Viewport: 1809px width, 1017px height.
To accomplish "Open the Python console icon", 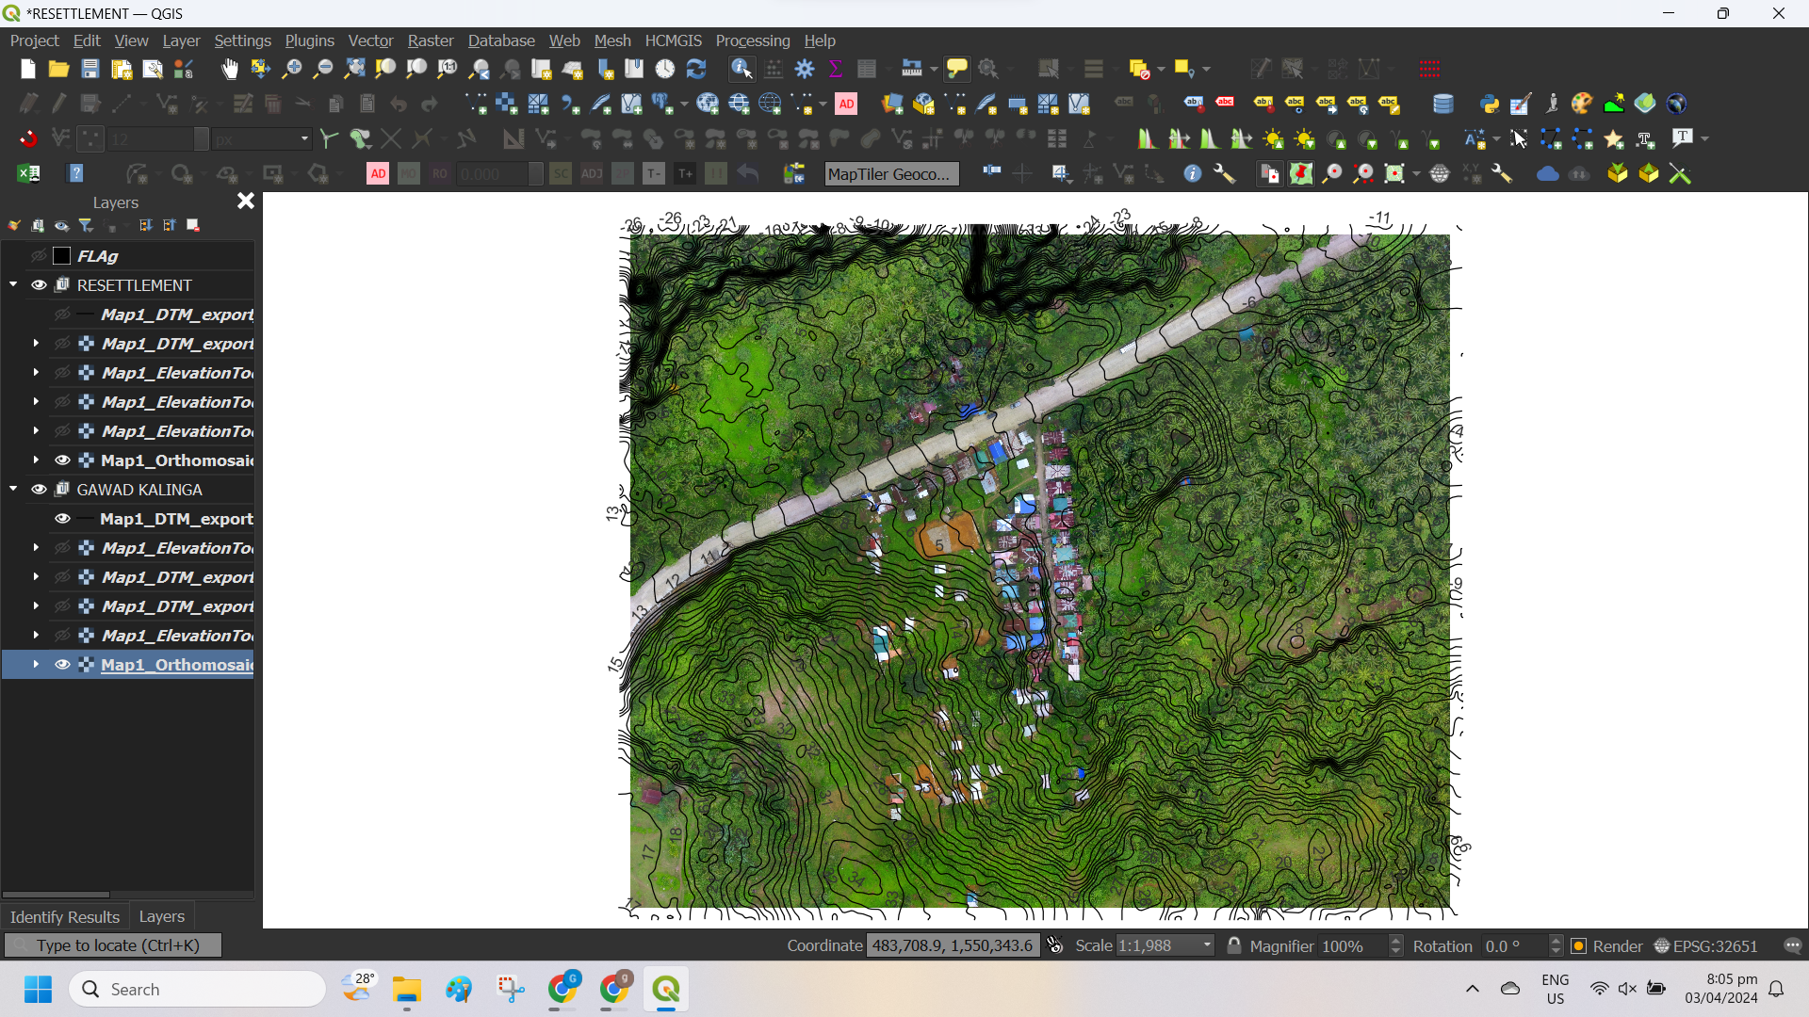I will (1490, 104).
